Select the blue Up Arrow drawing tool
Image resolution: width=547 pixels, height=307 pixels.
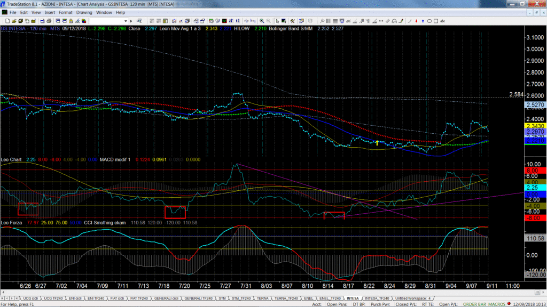[423, 21]
